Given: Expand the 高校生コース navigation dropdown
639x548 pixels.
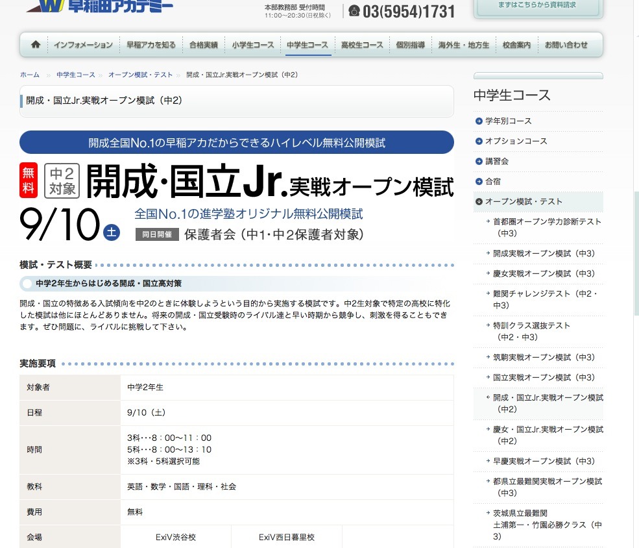Looking at the screenshot, I should point(361,45).
